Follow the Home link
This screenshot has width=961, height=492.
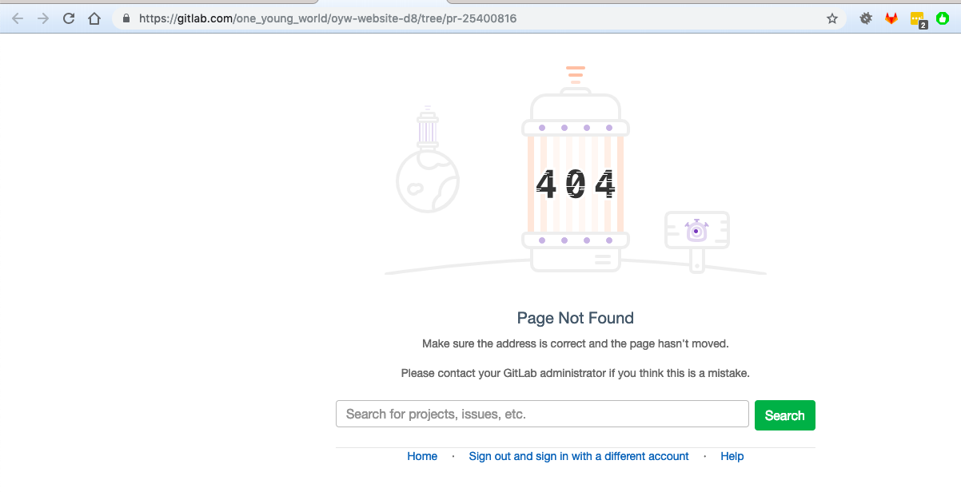tap(422, 456)
